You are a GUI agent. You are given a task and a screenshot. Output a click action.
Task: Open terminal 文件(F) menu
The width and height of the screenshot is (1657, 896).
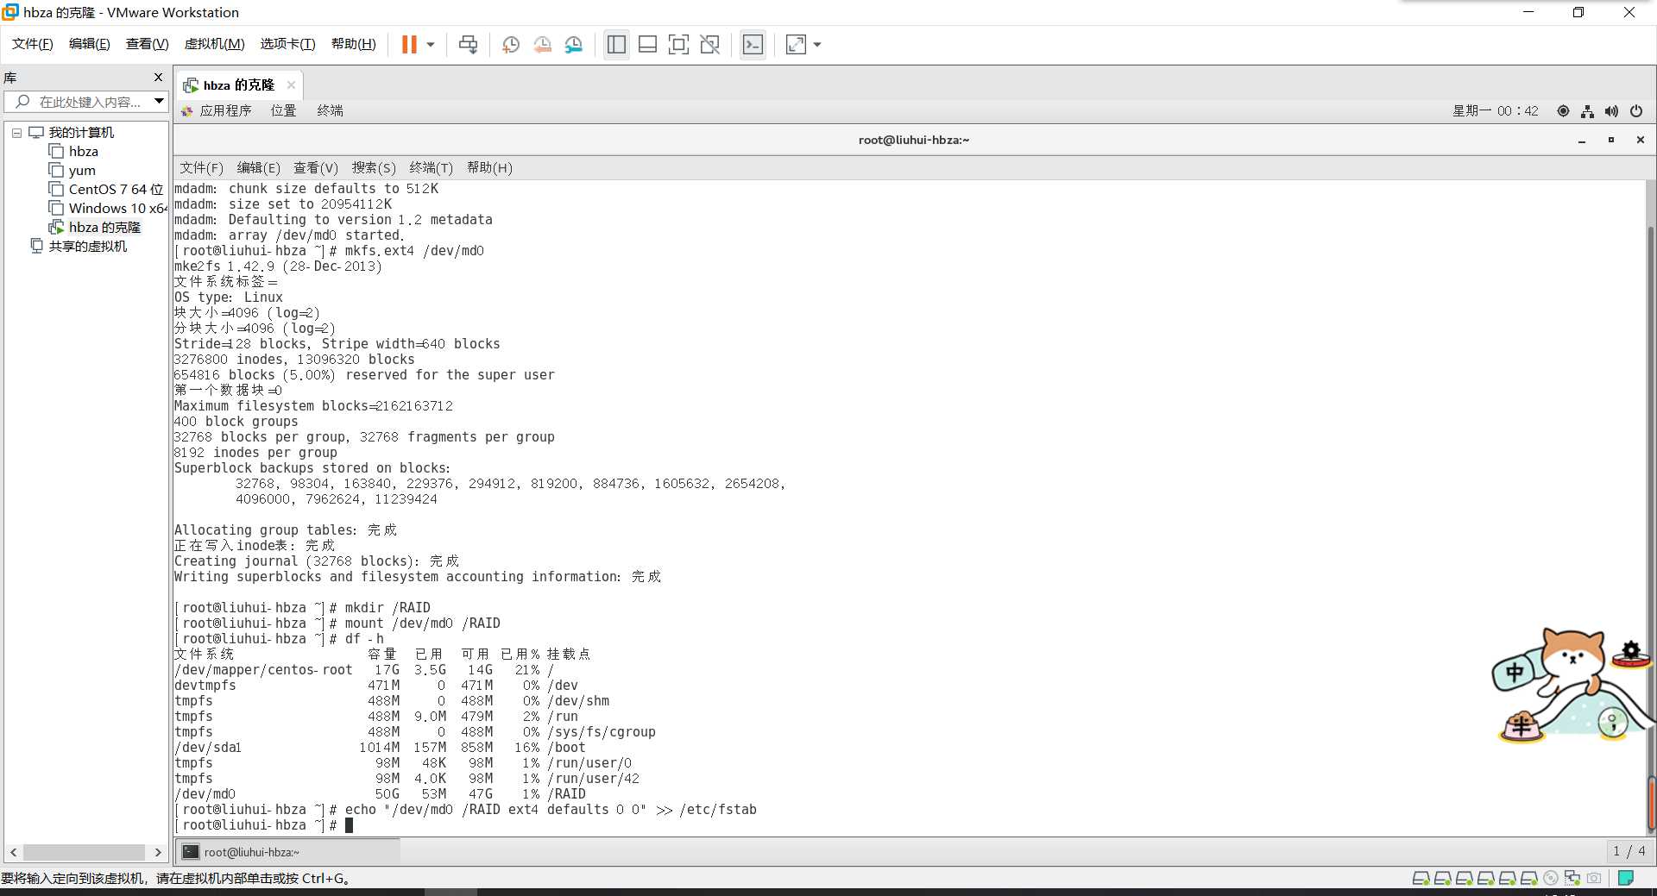[201, 168]
